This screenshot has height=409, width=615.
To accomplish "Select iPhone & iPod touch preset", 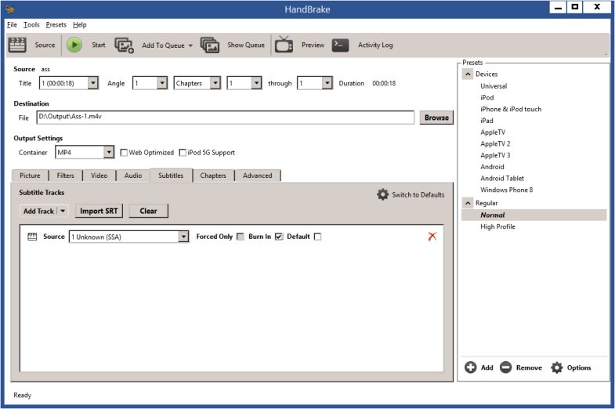I will pos(511,109).
